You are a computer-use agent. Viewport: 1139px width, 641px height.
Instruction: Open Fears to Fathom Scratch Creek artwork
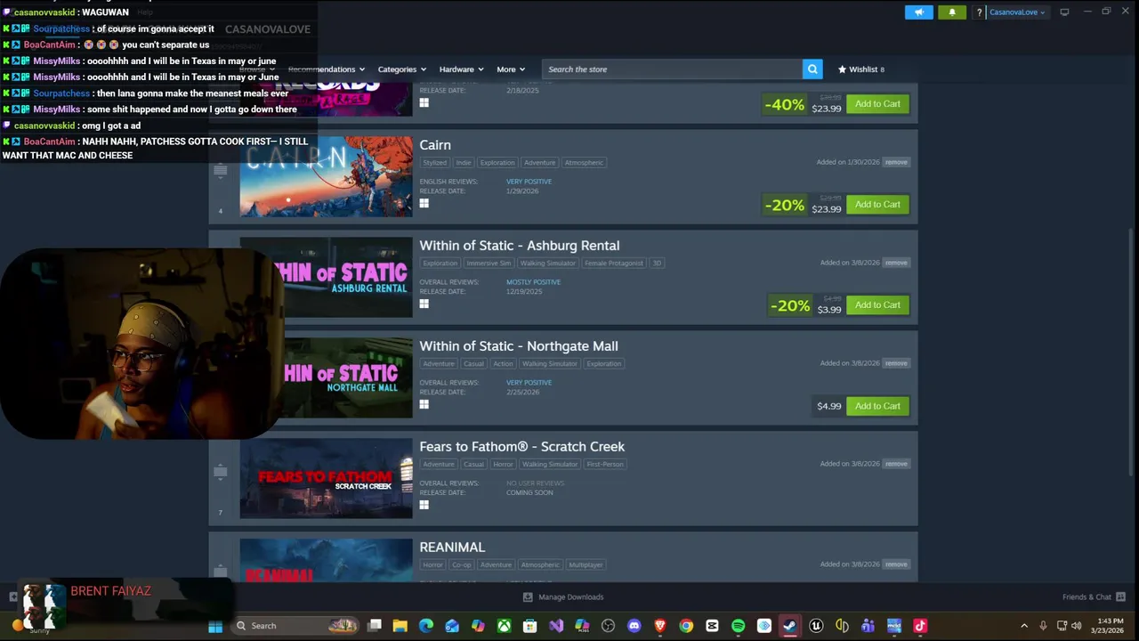click(x=326, y=478)
